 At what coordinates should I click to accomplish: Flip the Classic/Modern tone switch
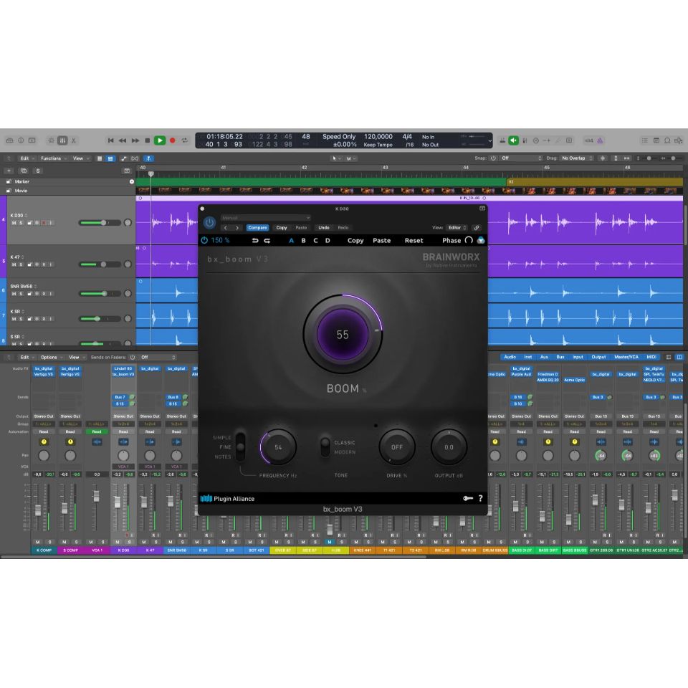coord(325,446)
